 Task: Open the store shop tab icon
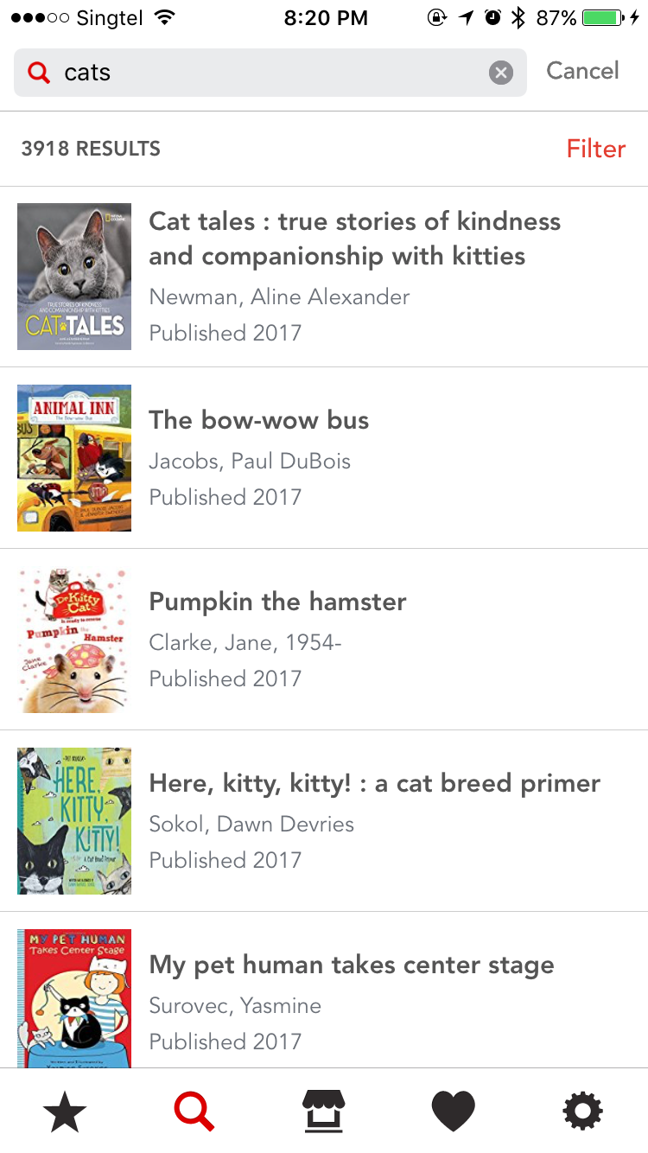coord(323,1111)
